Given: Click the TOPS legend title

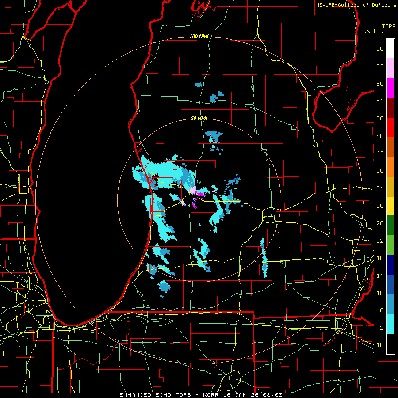Looking at the screenshot, I should (389, 27).
